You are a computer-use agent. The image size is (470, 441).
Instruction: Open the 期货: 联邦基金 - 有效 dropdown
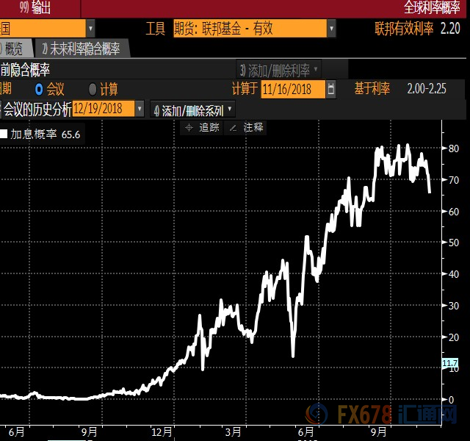[332, 29]
